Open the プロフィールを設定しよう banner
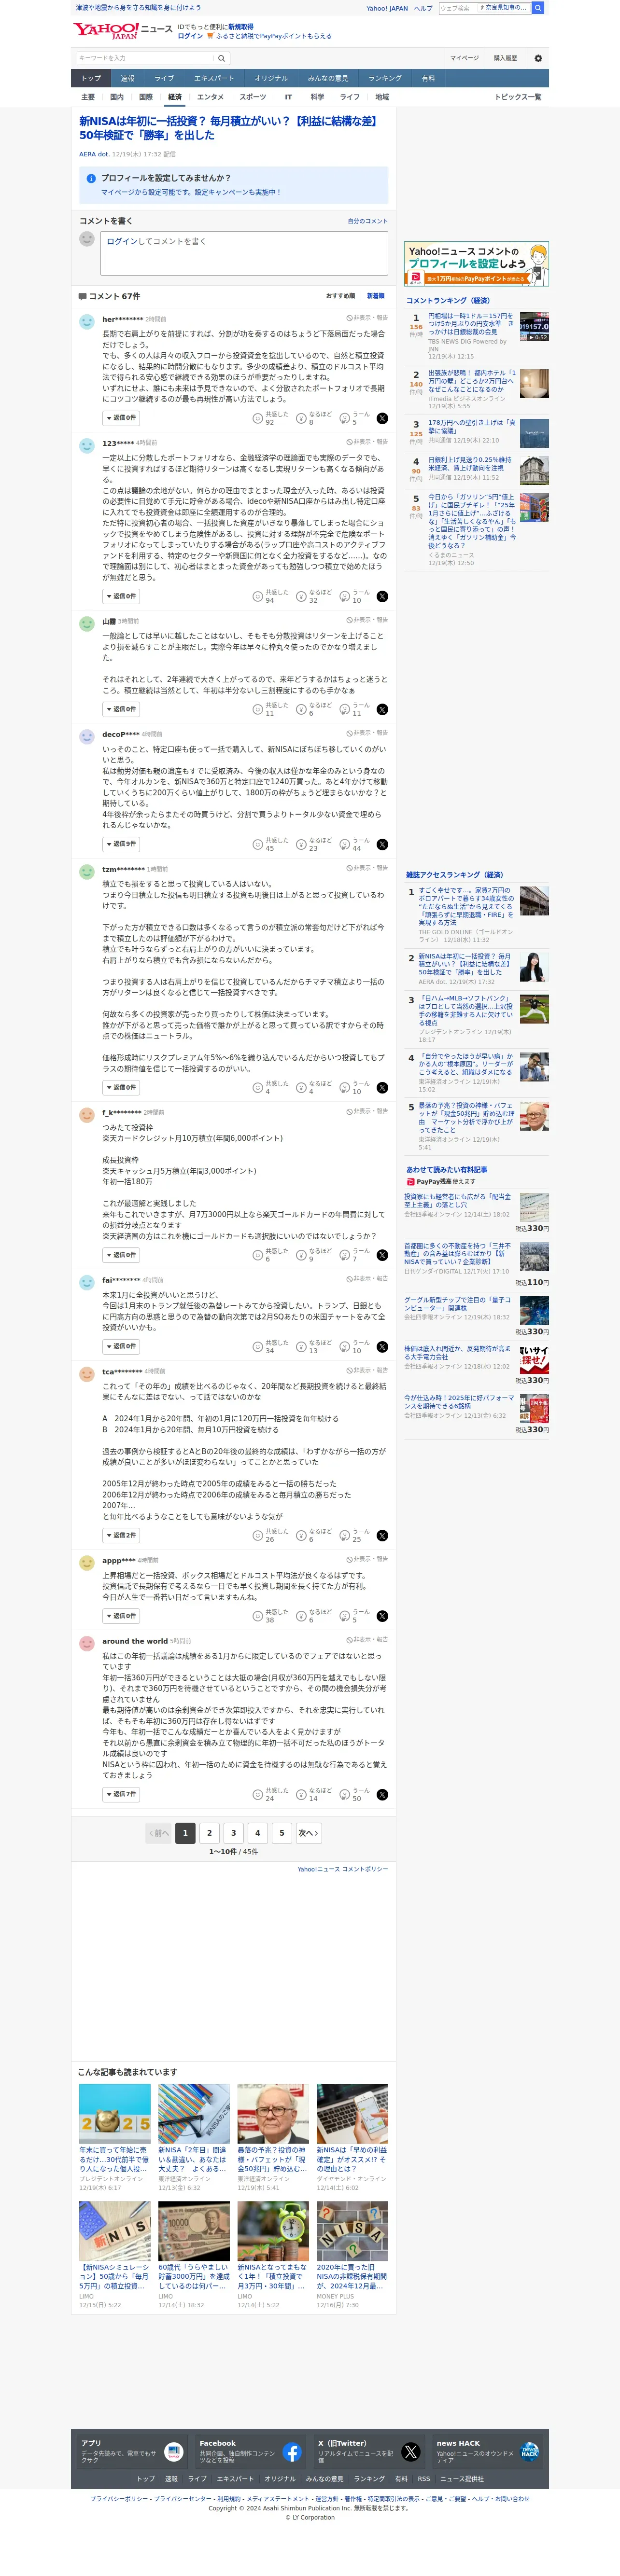620x2576 pixels. (476, 264)
